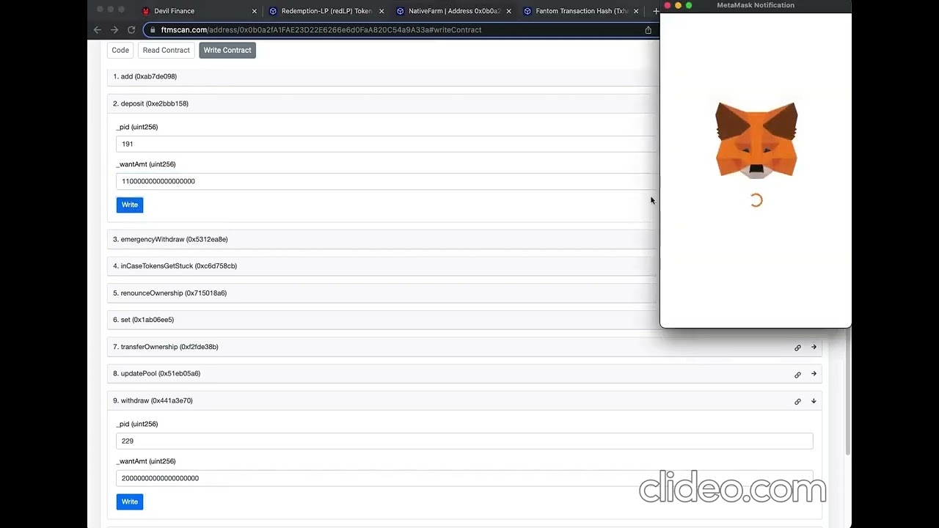Click Write button under withdraw
This screenshot has width=939, height=528.
coord(130,502)
